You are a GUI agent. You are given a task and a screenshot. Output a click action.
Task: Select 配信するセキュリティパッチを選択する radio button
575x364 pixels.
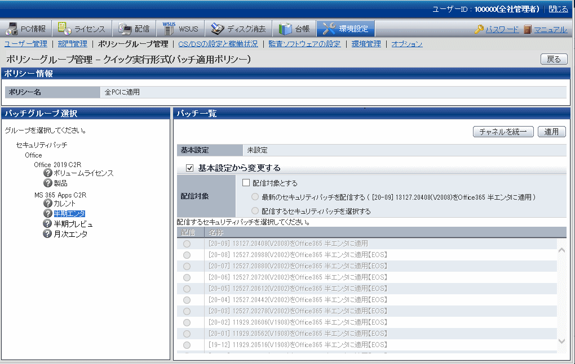(x=255, y=211)
